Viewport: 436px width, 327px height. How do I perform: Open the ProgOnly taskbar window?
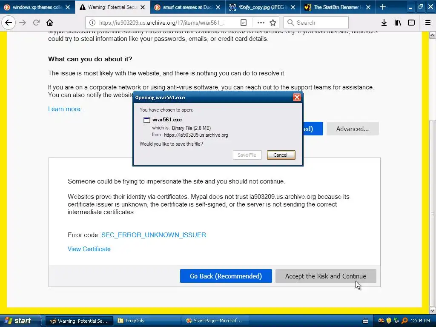pyautogui.click(x=146, y=321)
